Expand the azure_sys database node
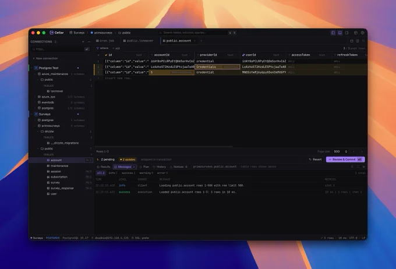Viewport: 396px width, 269px height. [35, 97]
